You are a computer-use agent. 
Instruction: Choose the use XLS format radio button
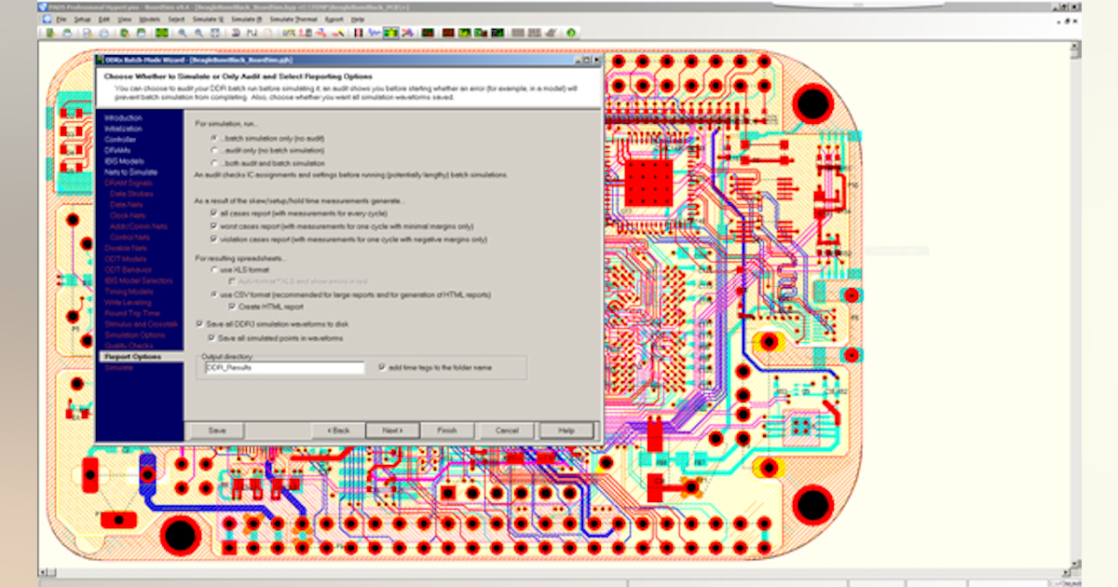214,269
